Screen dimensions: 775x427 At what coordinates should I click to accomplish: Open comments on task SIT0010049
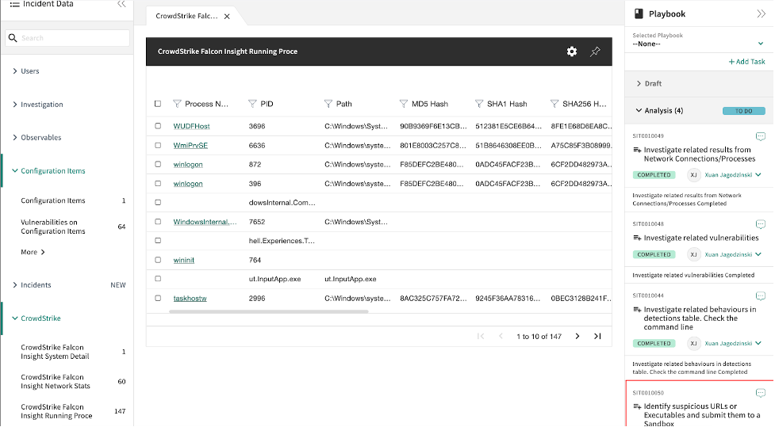pos(761,136)
